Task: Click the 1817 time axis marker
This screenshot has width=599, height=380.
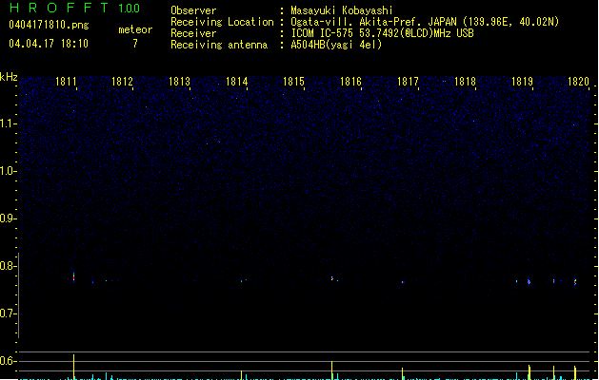Action: tap(408, 82)
